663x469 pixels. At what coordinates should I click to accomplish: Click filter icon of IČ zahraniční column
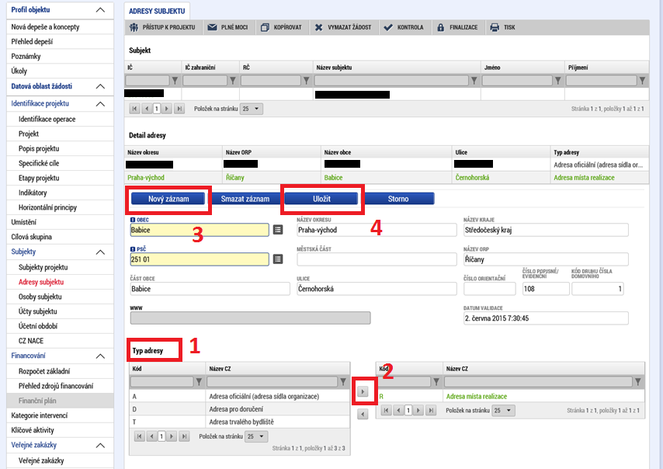click(233, 80)
